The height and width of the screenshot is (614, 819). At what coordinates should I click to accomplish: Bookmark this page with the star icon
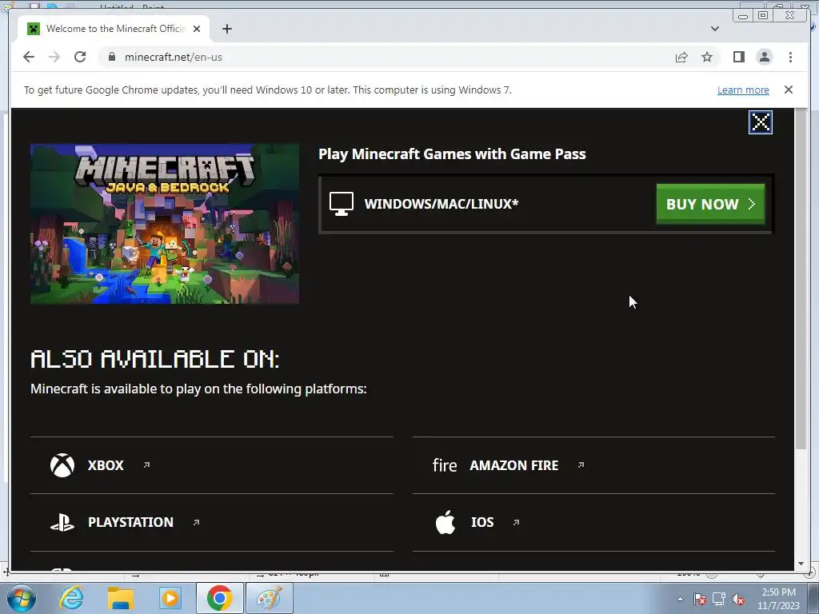[707, 57]
